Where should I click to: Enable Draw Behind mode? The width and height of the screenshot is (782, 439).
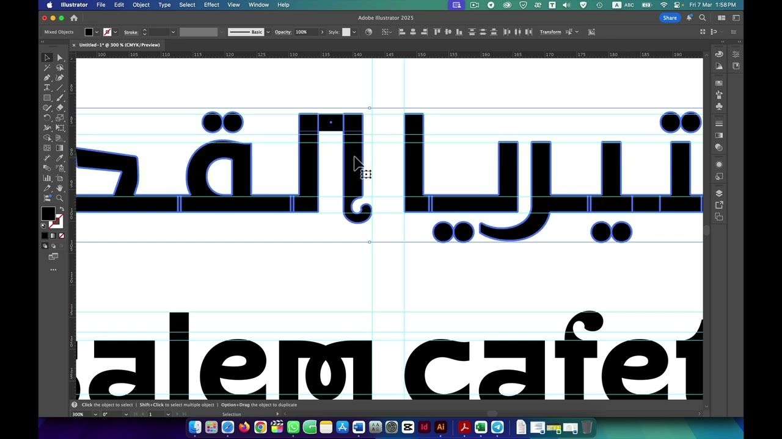pyautogui.click(x=53, y=246)
